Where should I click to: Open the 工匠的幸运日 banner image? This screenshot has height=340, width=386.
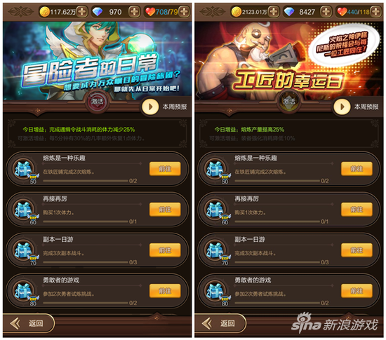point(289,61)
